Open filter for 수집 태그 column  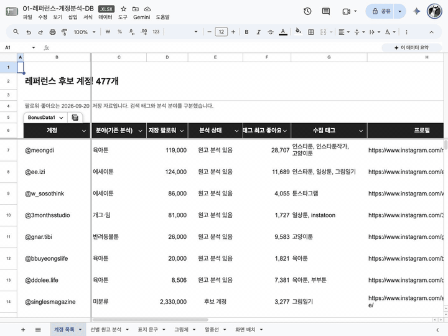[361, 131]
